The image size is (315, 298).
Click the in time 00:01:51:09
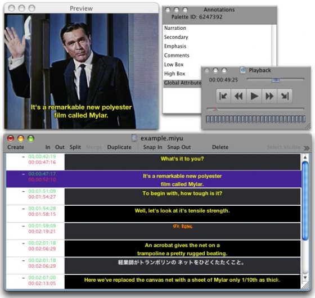[x=42, y=191]
